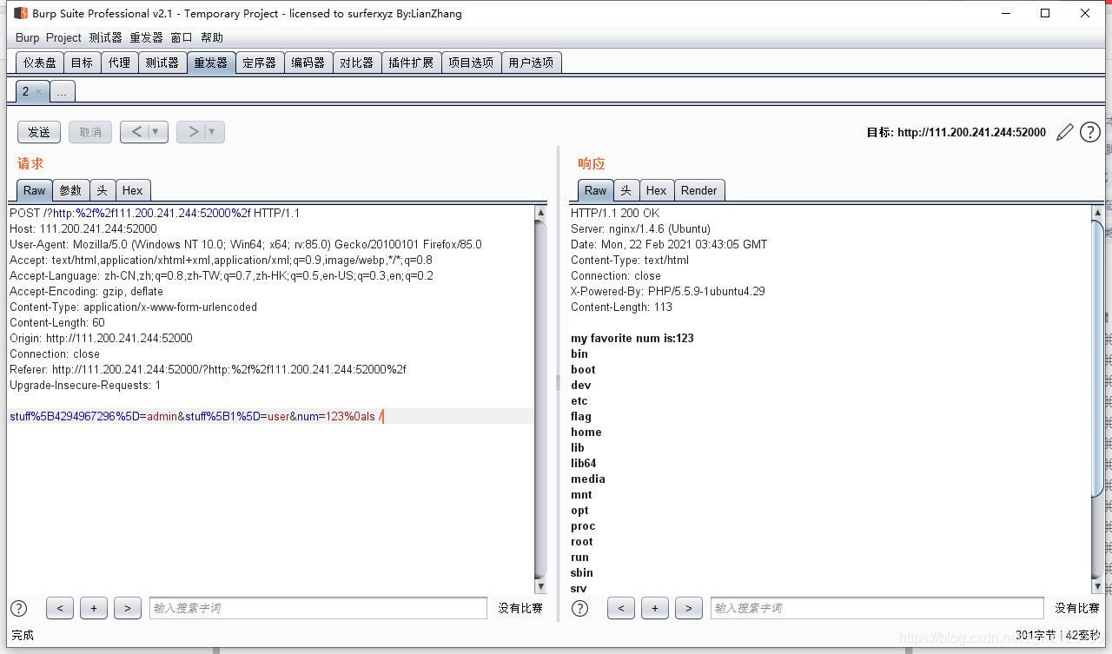Viewport: 1112px width, 654px height.
Task: Select the request 头 tab
Action: tap(103, 190)
